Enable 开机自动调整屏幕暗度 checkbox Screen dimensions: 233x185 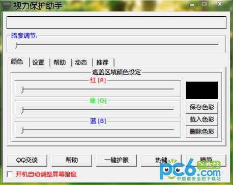pyautogui.click(x=10, y=174)
